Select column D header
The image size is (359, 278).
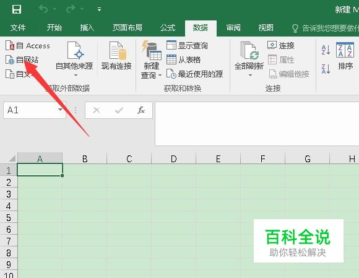174,159
